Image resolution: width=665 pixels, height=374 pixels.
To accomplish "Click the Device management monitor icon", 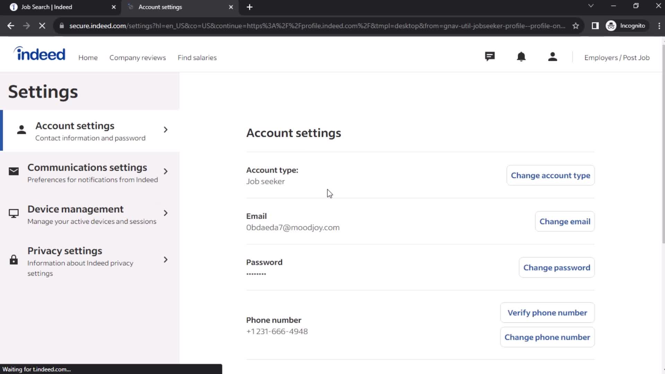I will tap(14, 213).
